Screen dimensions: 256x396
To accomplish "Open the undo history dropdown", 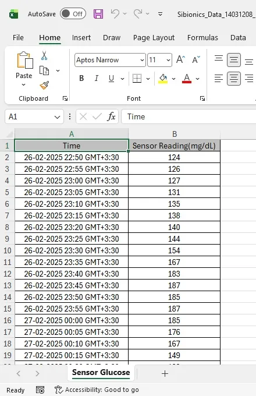I will pyautogui.click(x=125, y=14).
